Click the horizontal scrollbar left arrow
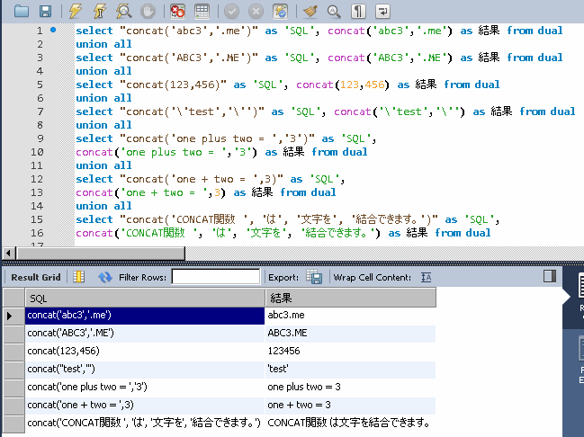The width and height of the screenshot is (584, 437). (9, 254)
